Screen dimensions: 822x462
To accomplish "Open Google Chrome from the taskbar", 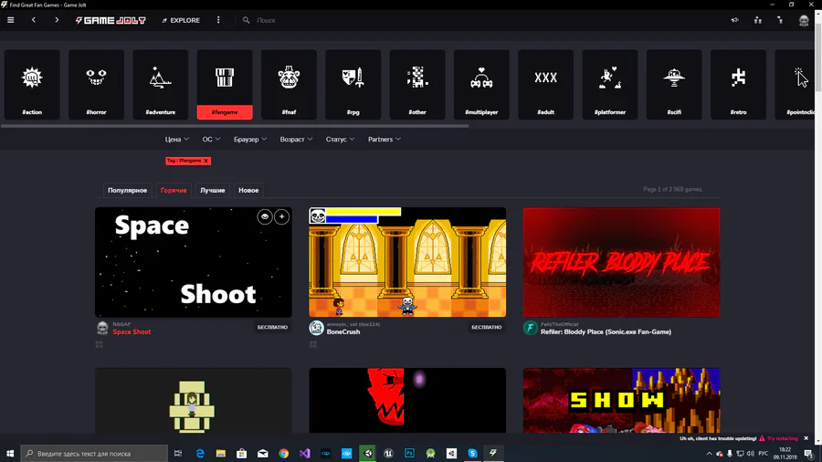I will coord(284,453).
